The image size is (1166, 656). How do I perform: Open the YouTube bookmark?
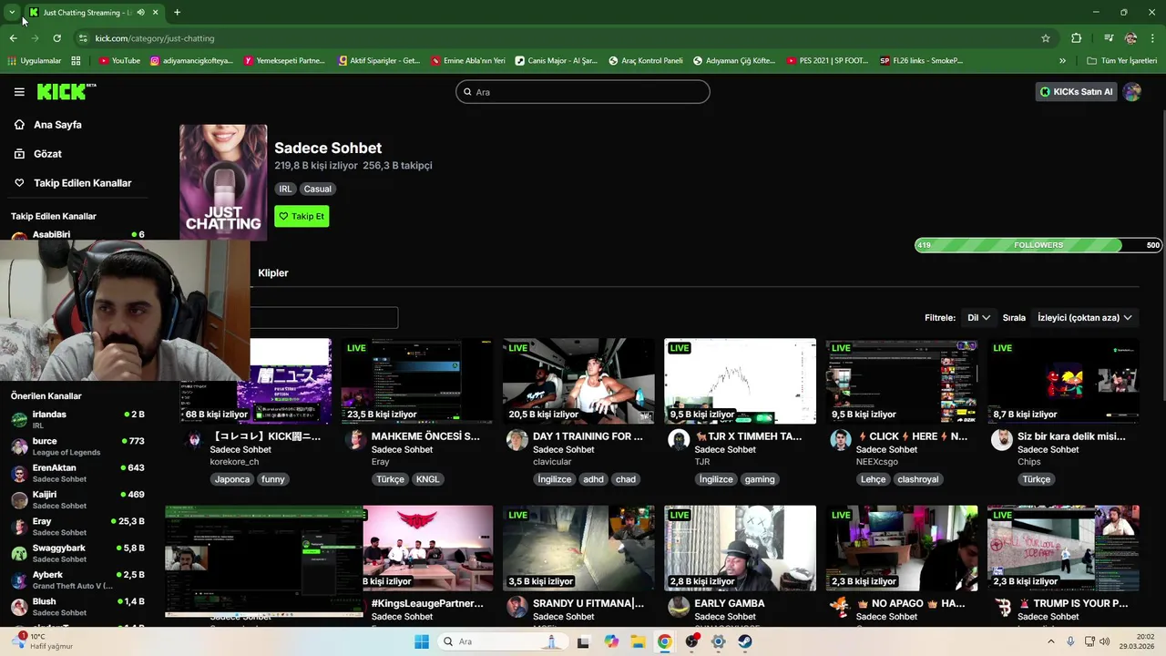pyautogui.click(x=119, y=61)
